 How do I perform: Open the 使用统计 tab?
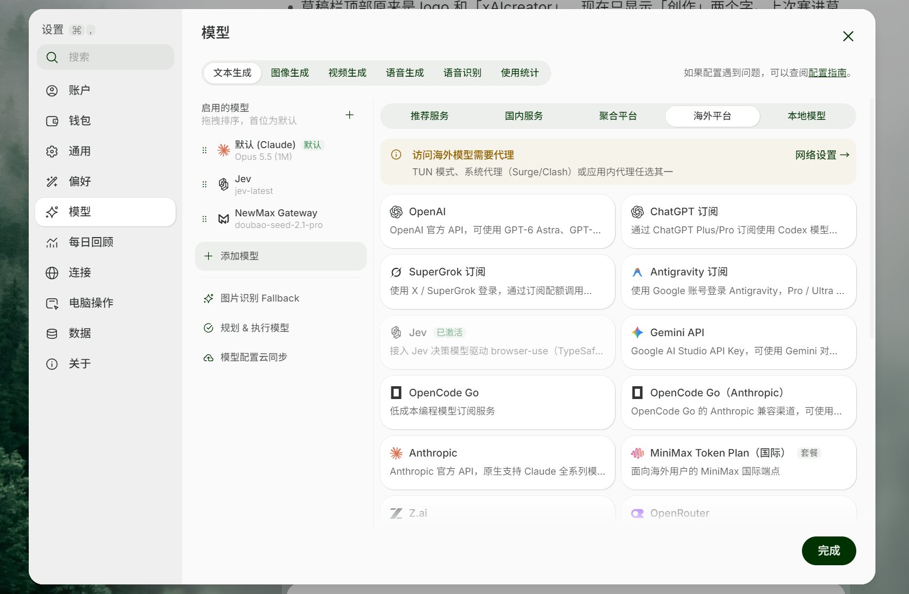(520, 73)
